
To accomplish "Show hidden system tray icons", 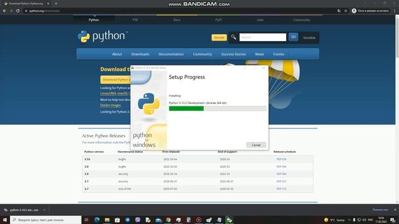I will (349, 220).
